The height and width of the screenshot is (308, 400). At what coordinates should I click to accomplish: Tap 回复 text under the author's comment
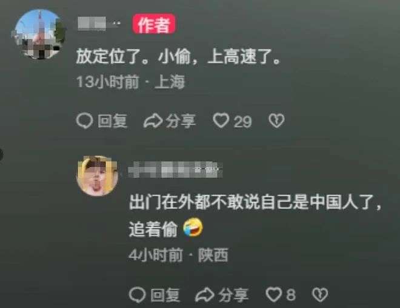113,121
